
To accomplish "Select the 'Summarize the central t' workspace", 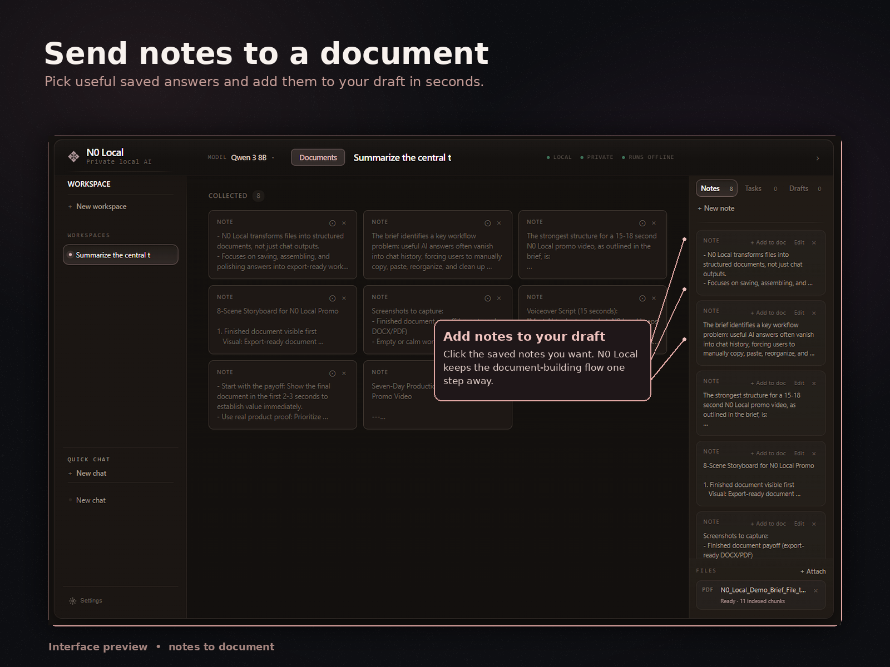I will click(x=121, y=255).
